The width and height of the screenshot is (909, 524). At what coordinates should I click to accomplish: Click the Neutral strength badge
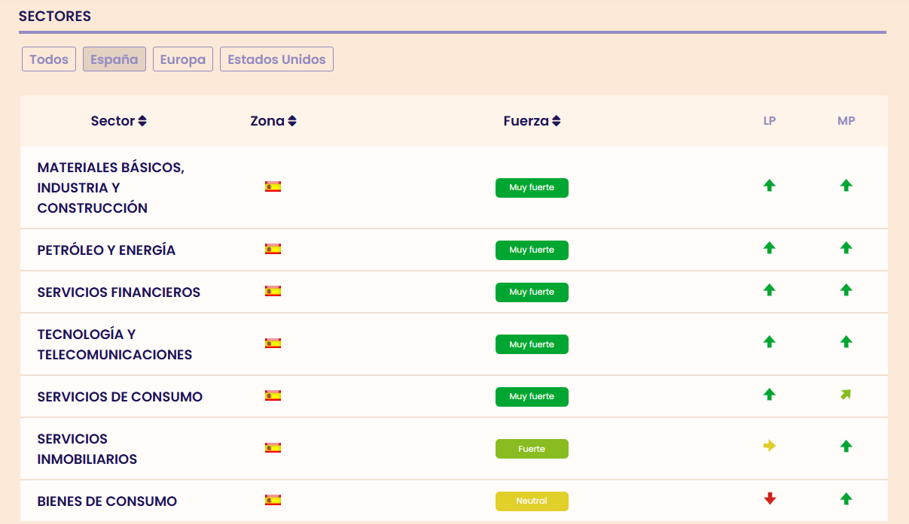point(532,501)
